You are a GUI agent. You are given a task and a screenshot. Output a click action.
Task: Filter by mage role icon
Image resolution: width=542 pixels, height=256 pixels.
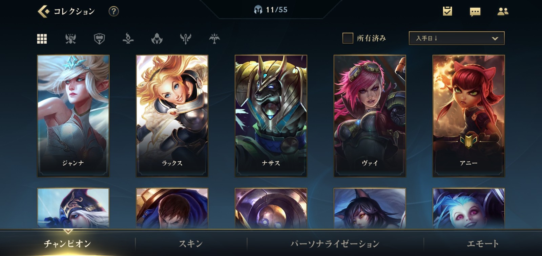128,39
